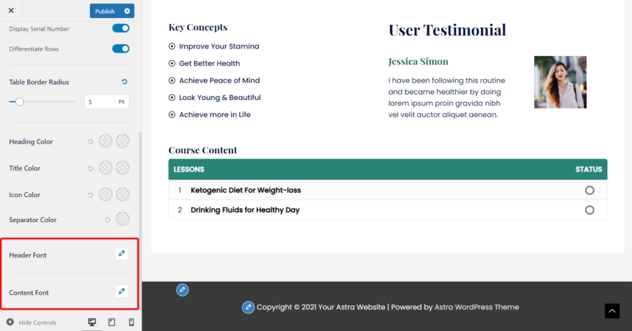Screen dimensions: 632x331
Task: Switch to desktop preview mode
Action: click(92, 323)
